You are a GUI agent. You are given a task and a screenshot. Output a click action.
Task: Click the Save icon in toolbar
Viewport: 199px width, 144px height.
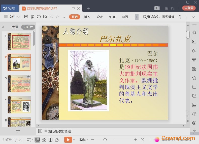coord(26,17)
